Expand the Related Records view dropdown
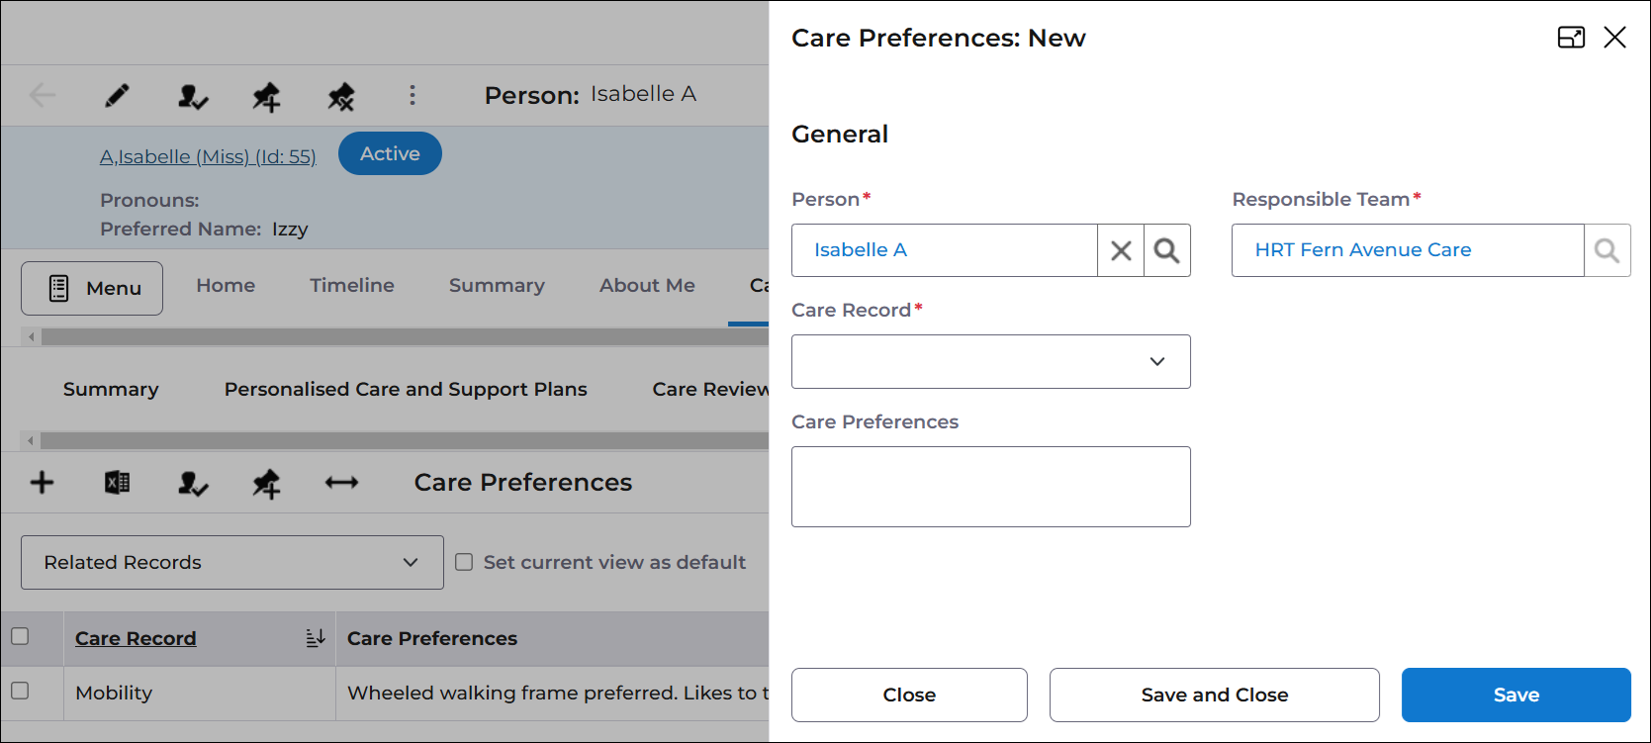The image size is (1651, 743). [232, 562]
